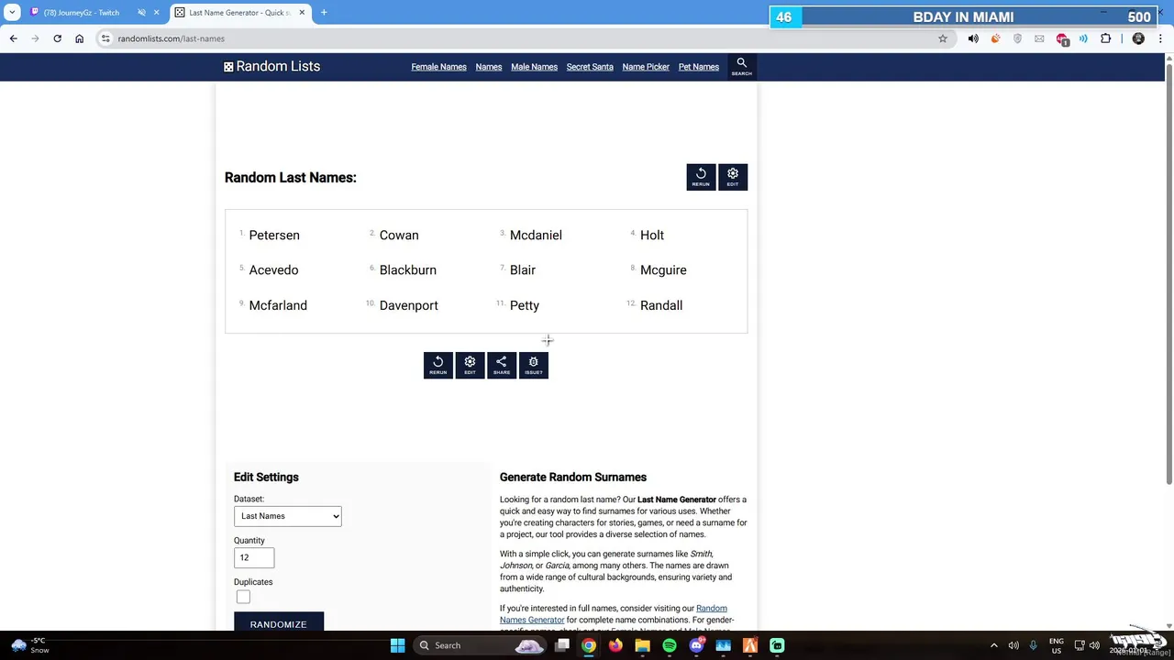Bookmark this page with the star icon
Screen dimensions: 1174x660
point(942,38)
